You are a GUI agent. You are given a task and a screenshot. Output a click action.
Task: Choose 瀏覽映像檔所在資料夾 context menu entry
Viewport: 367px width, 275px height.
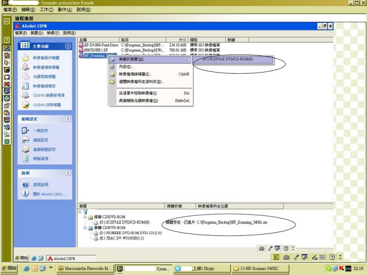coord(150,82)
